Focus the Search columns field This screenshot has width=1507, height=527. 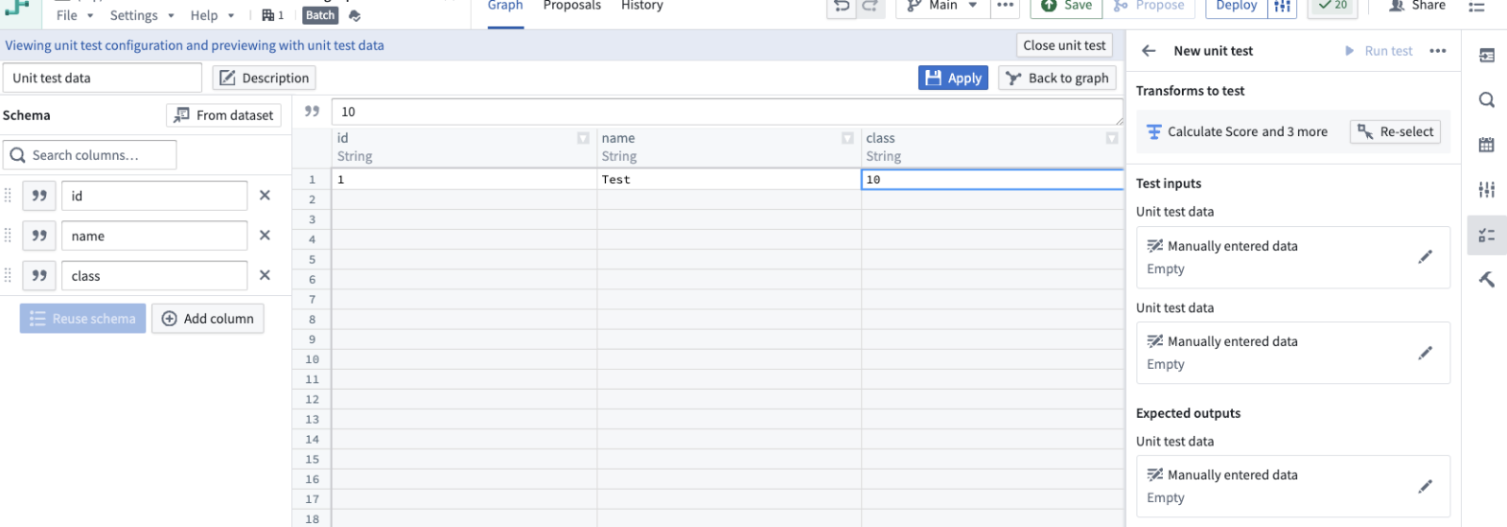[90, 155]
